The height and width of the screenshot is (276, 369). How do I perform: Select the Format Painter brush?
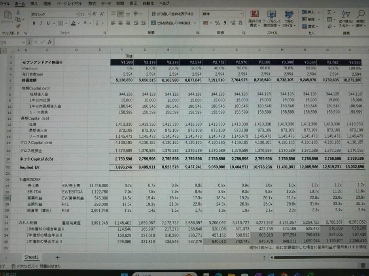[18, 26]
